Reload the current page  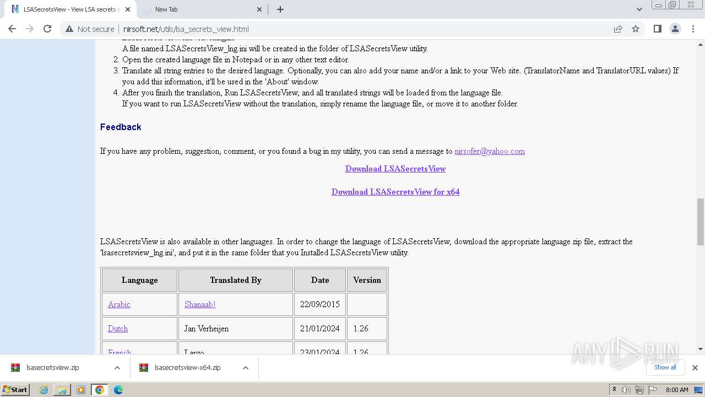coord(47,29)
